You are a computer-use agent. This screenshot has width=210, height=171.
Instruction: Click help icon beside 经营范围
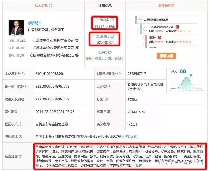(x=20, y=156)
